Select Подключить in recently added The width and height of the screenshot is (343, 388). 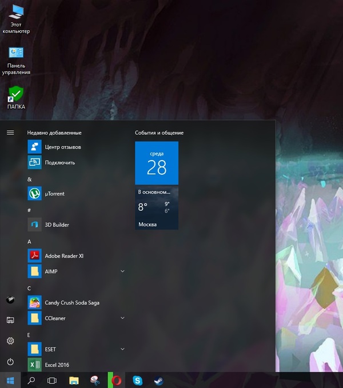59,162
